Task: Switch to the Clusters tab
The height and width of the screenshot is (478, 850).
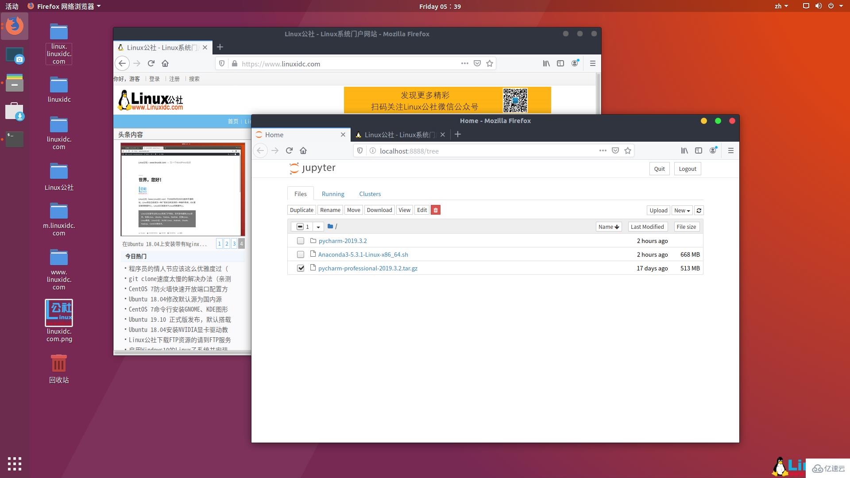Action: point(370,194)
